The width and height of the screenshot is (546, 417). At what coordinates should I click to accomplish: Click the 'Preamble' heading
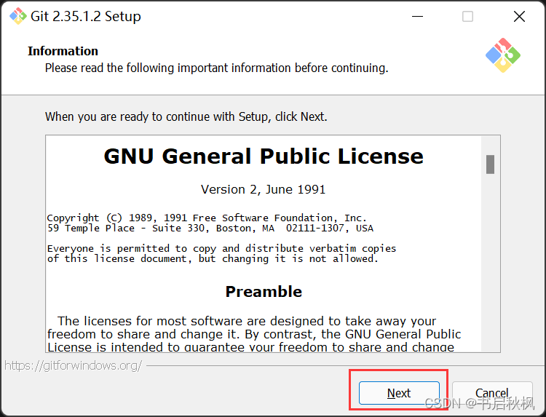[264, 292]
